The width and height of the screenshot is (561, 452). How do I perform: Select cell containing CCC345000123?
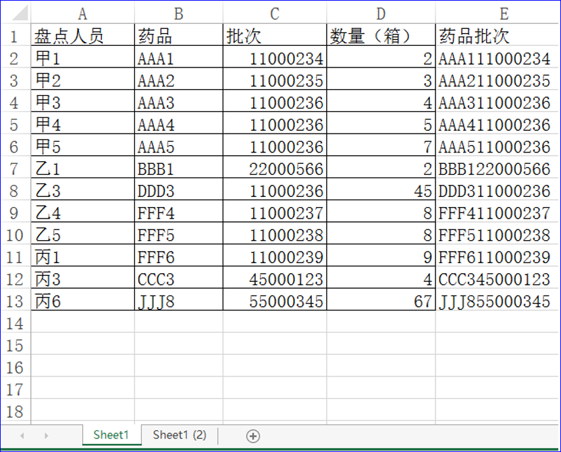[498, 279]
